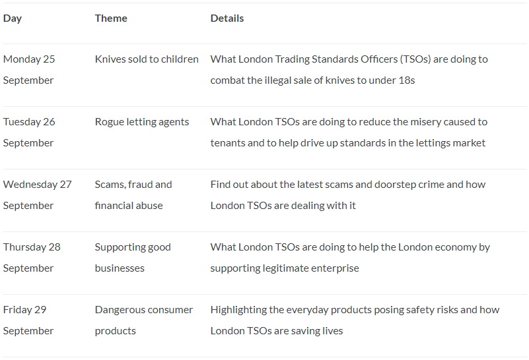Click the Details column header
The image size is (529, 360).
point(227,18)
